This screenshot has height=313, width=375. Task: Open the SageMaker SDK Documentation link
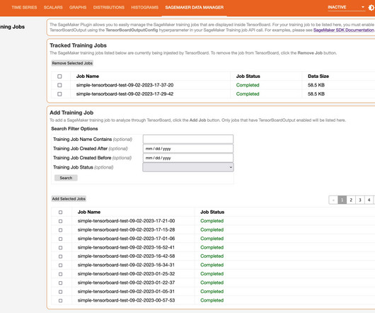pyautogui.click(x=343, y=30)
